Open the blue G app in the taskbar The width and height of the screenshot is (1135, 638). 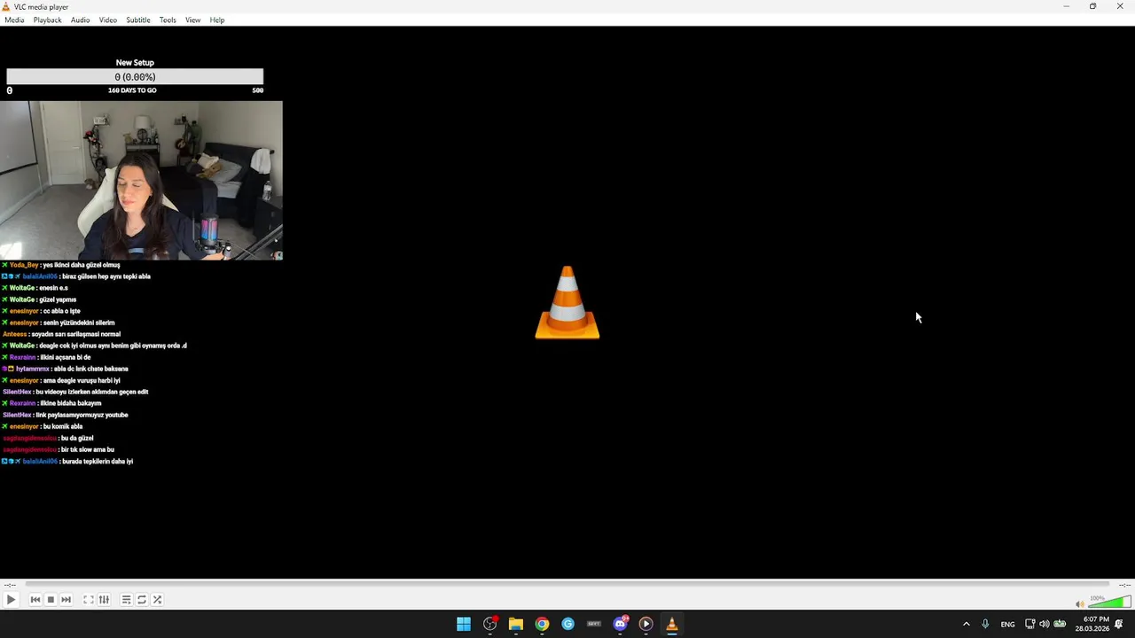[568, 624]
